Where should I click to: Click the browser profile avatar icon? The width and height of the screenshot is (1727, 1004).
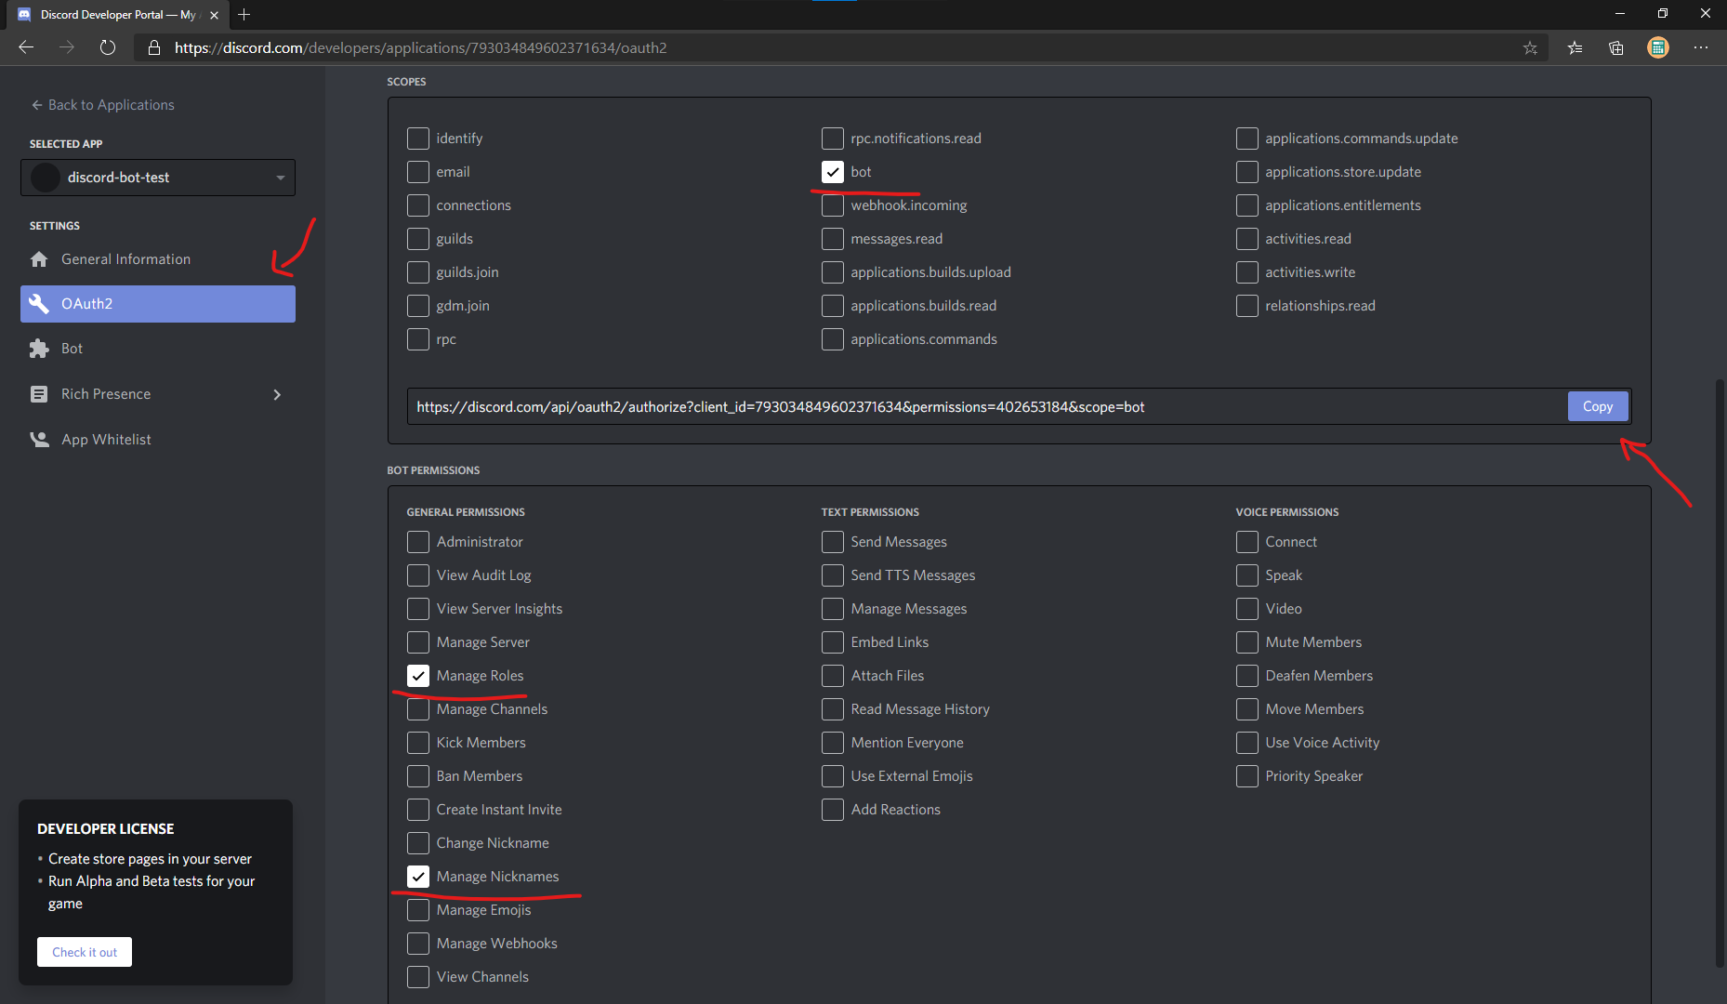(1658, 47)
